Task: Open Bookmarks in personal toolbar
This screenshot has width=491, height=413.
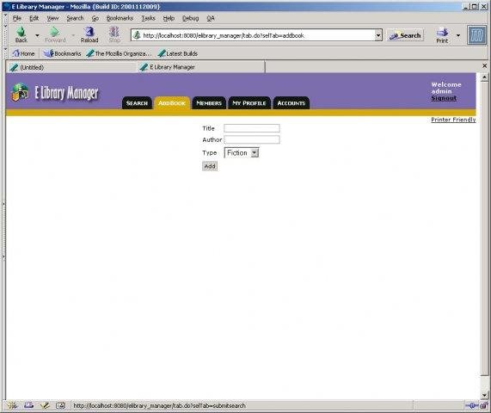Action: (62, 53)
